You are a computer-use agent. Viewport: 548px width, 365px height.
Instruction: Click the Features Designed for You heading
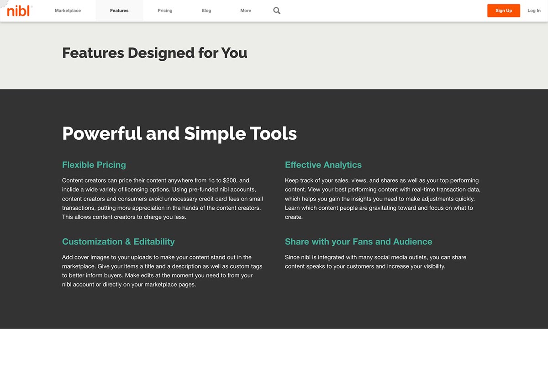coord(155,53)
